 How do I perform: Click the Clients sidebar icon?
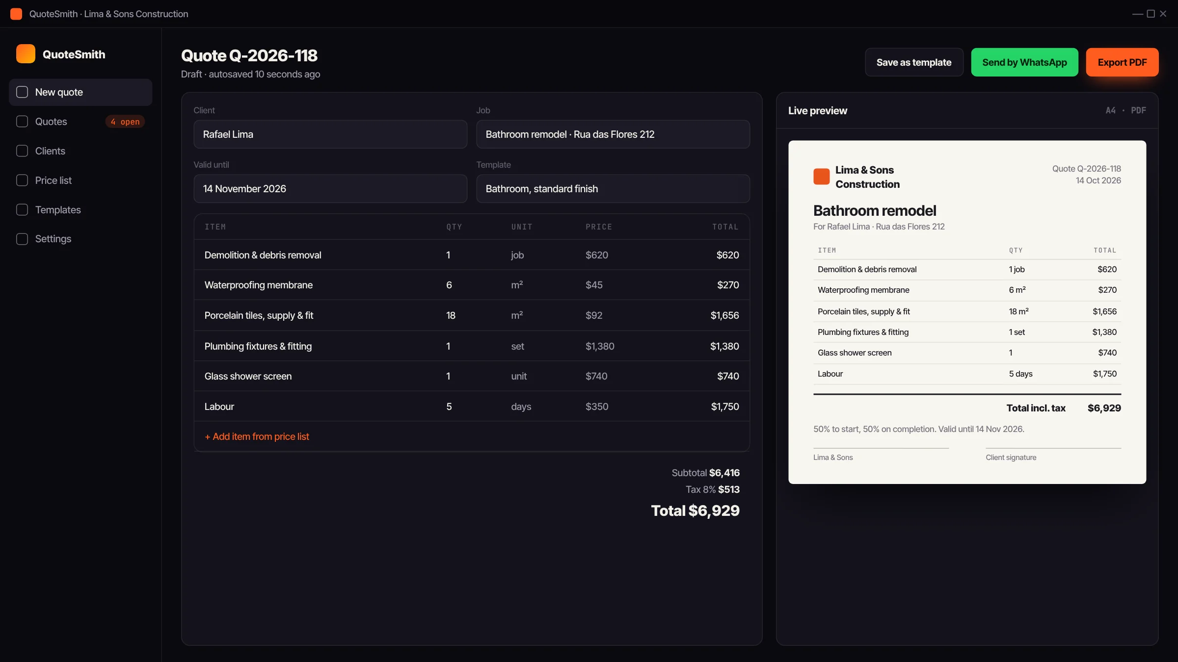22,151
